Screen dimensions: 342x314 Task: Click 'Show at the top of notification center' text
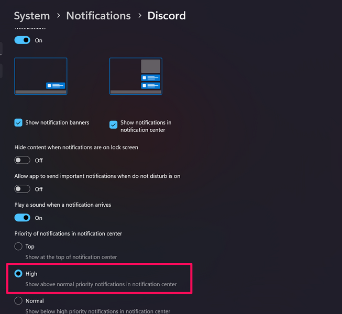pos(71,257)
